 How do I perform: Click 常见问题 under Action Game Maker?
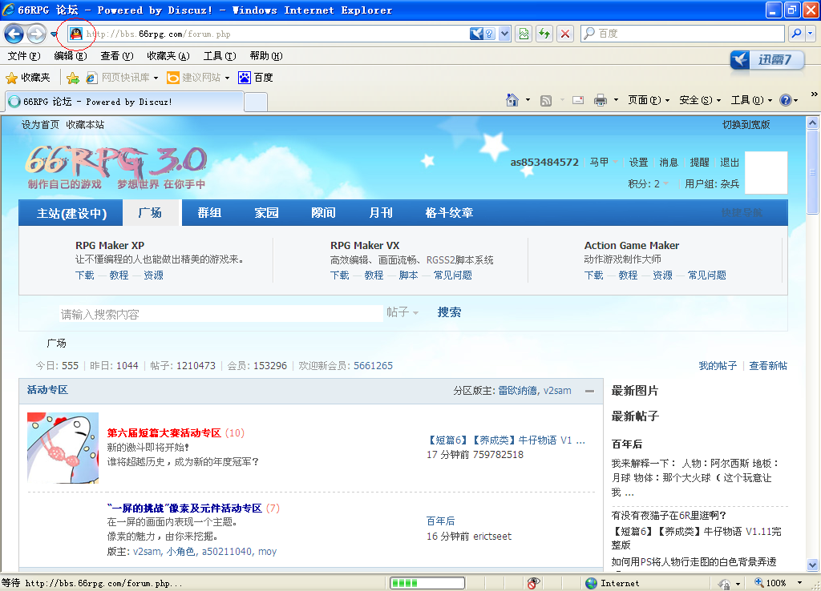(706, 275)
